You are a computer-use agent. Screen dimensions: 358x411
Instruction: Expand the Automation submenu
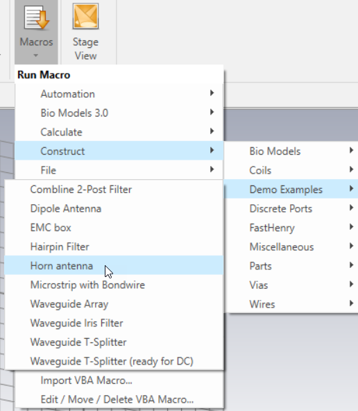(119, 94)
